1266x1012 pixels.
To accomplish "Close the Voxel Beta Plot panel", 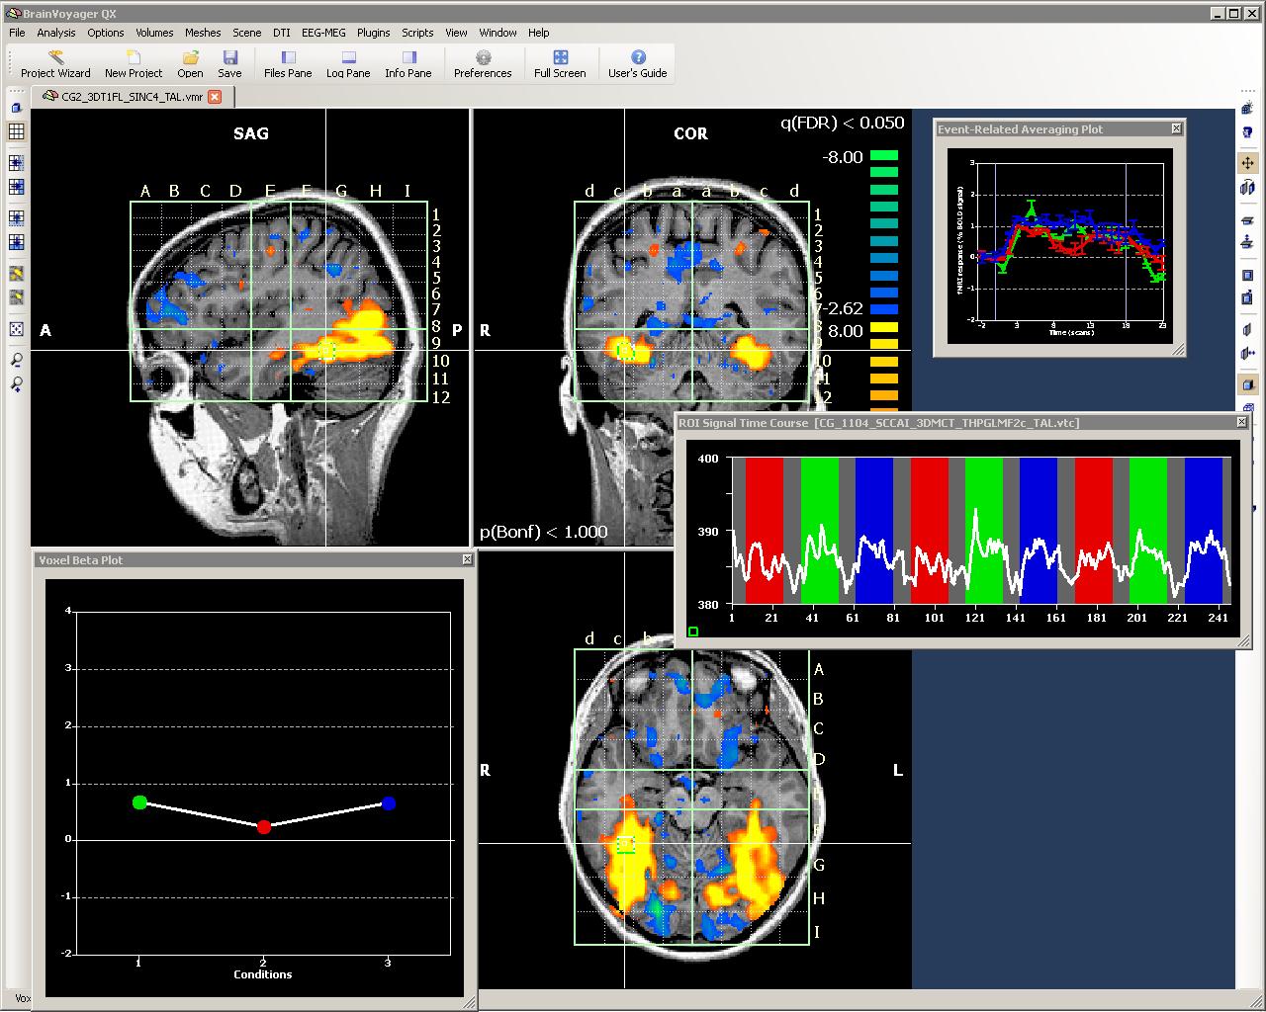I will click(x=467, y=559).
